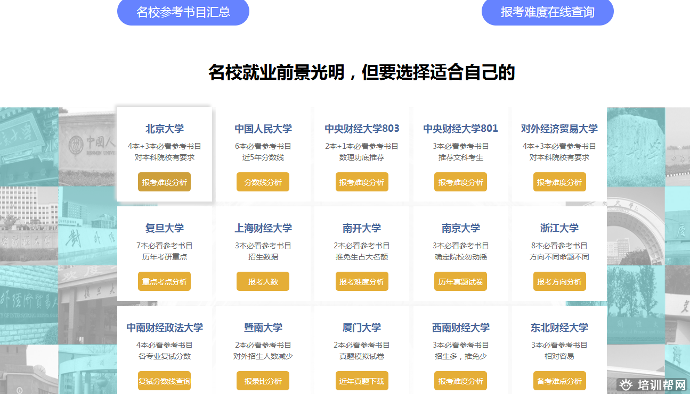Click 报考难度分析 under 北京大学
Screen dimensions: 690x394
click(164, 182)
